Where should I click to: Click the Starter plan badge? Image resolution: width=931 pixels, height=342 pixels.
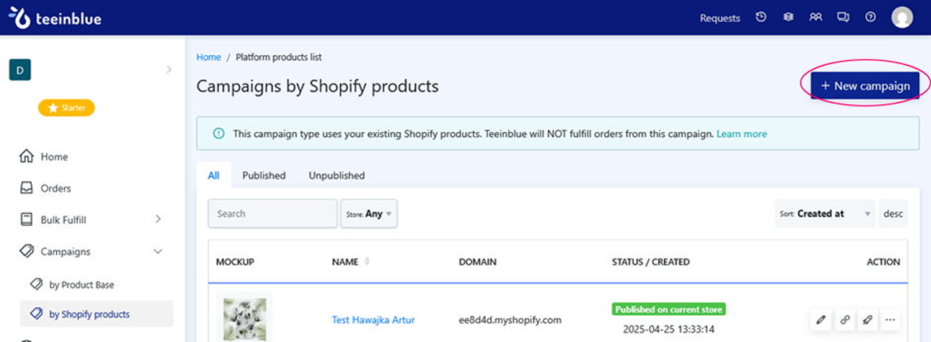[66, 108]
